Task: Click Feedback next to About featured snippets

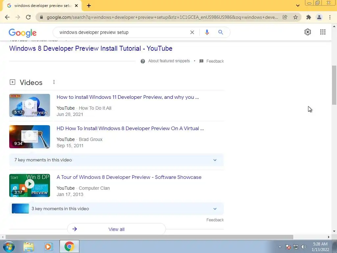Action: (215, 61)
